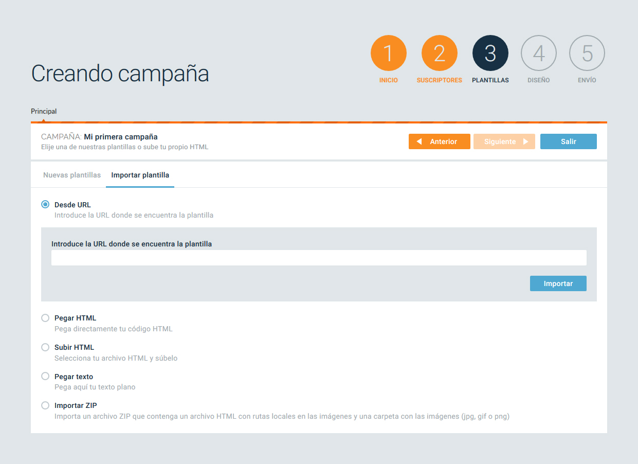Focus the template URL input field
This screenshot has width=638, height=464.
pos(319,258)
